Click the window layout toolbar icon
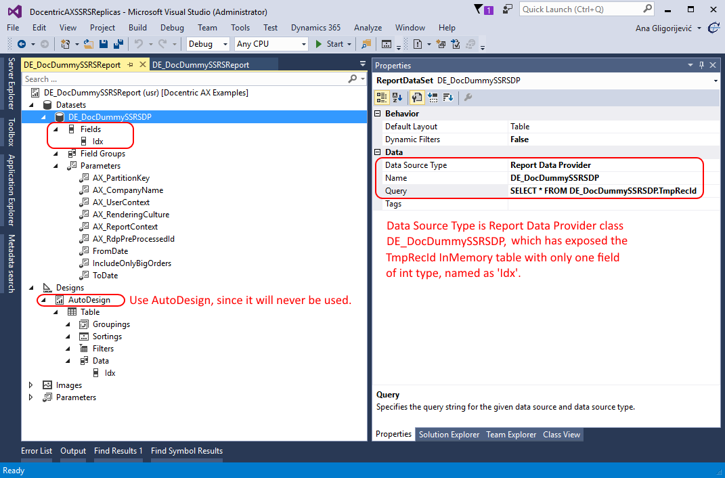The height and width of the screenshot is (478, 725). (x=386, y=44)
